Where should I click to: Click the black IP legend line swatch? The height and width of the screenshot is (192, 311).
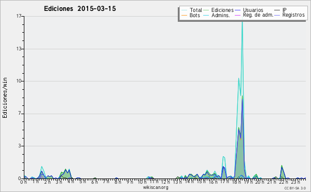pyautogui.click(x=277, y=10)
